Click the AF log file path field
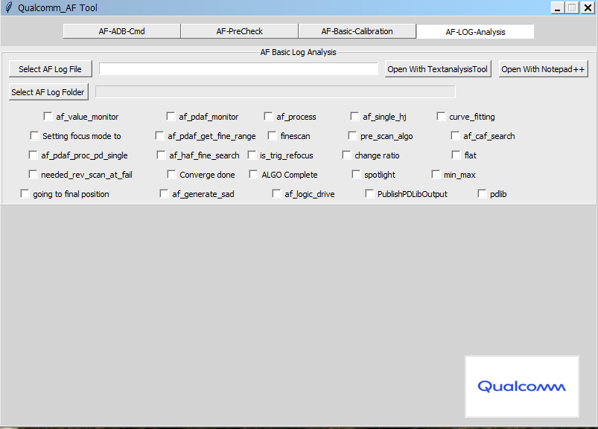The width and height of the screenshot is (598, 429). (x=238, y=69)
